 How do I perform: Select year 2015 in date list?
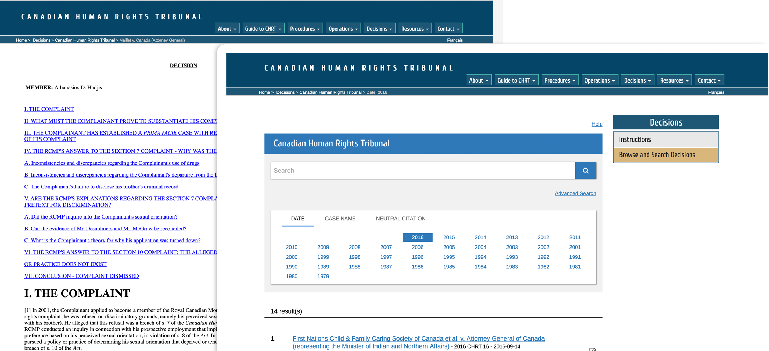click(x=449, y=237)
